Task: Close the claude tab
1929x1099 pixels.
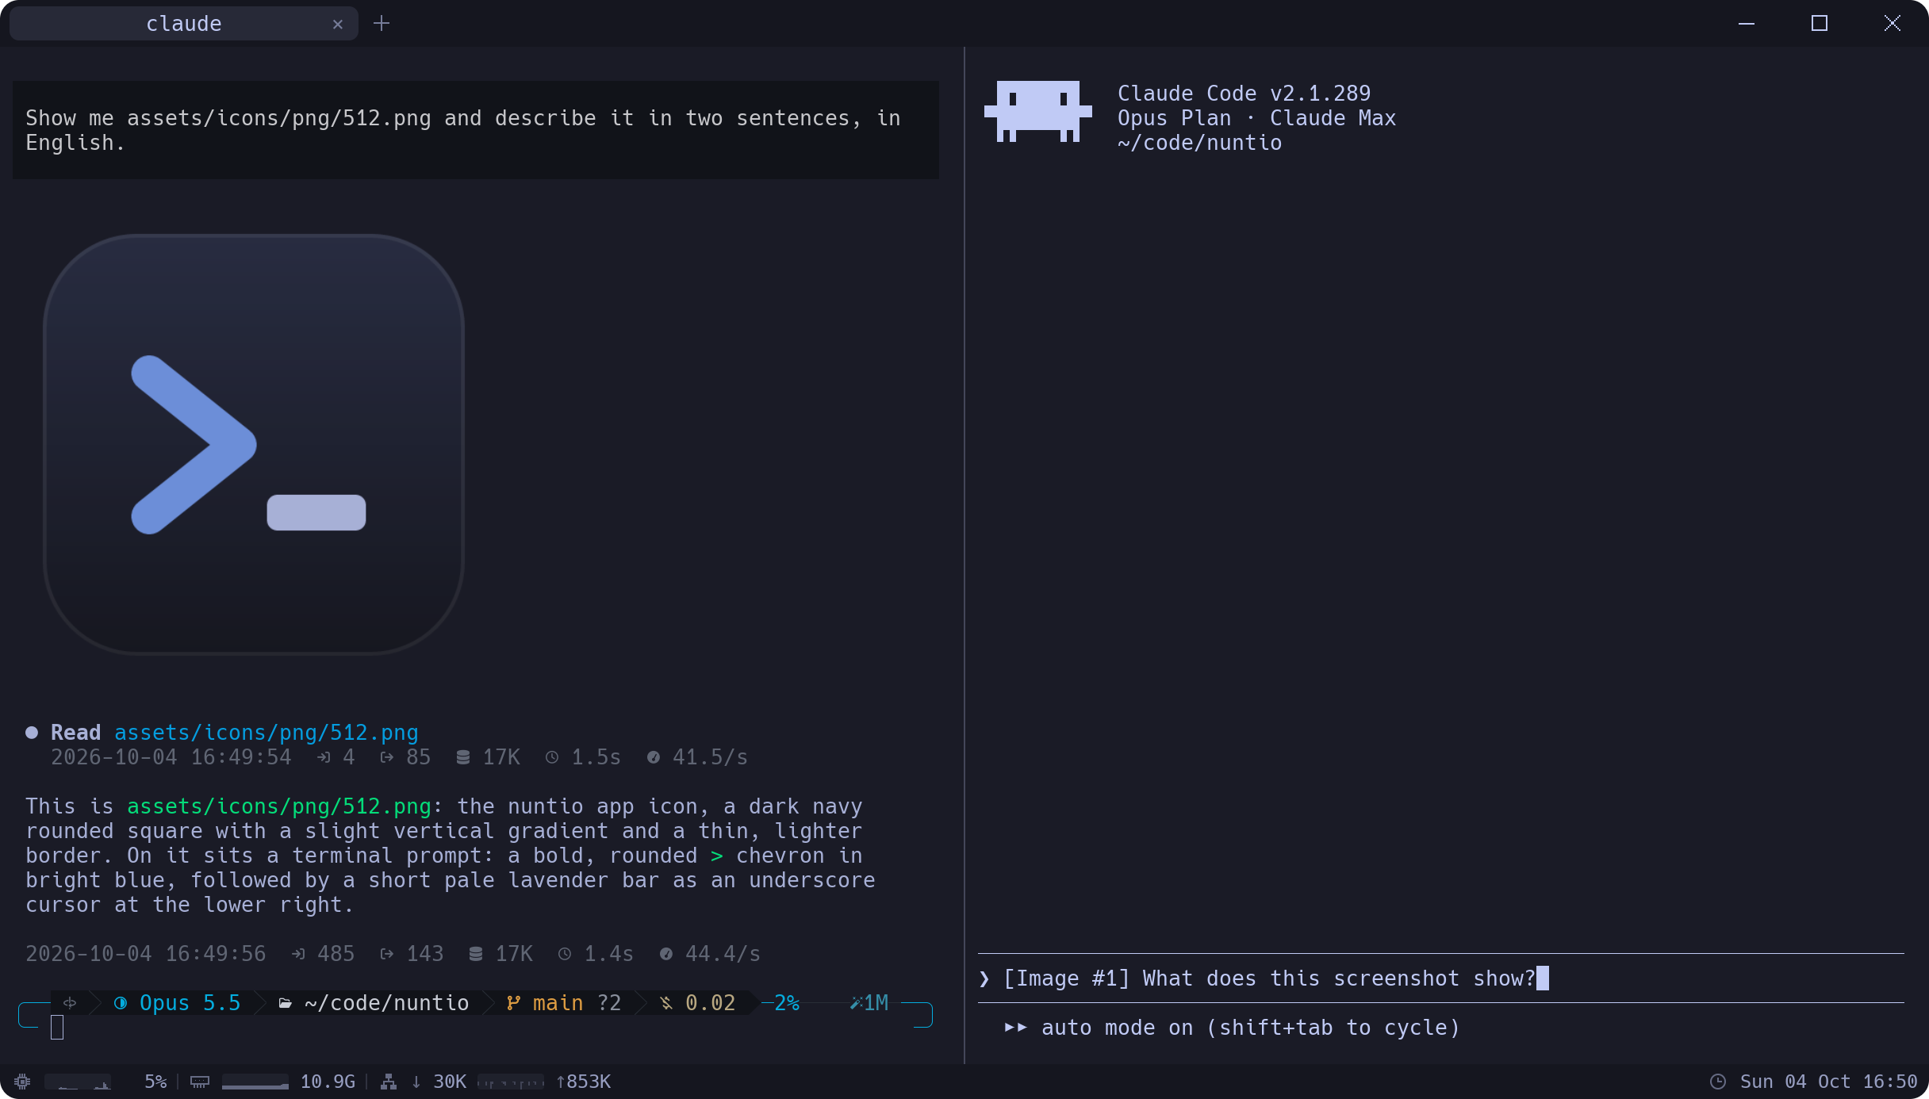Action: click(338, 24)
